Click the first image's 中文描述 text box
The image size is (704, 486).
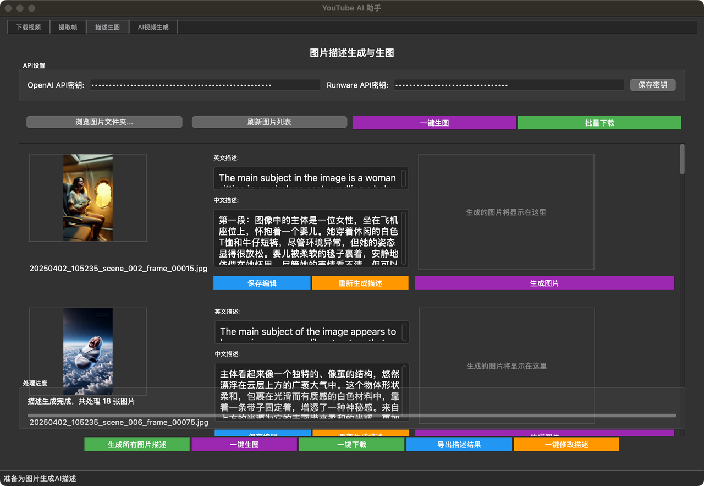[x=311, y=238]
